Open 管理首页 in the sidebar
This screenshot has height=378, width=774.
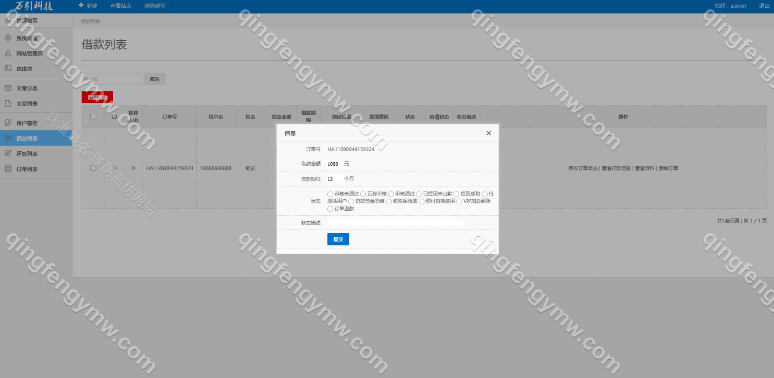coord(27,21)
